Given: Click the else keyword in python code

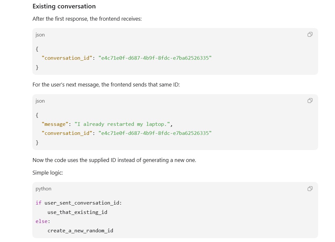Looking at the screenshot, I should tap(41, 221).
